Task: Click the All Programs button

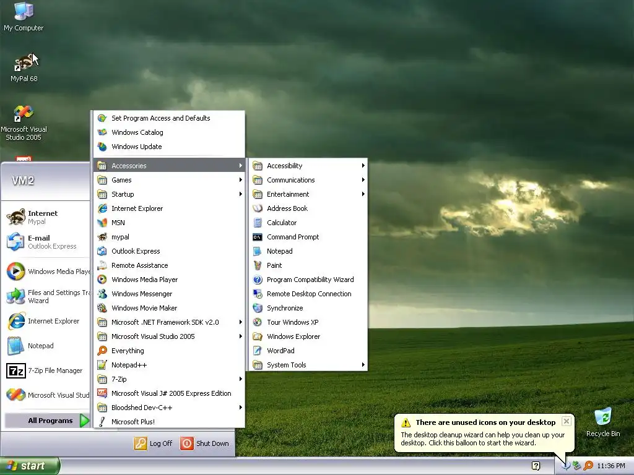Action: coord(47,421)
